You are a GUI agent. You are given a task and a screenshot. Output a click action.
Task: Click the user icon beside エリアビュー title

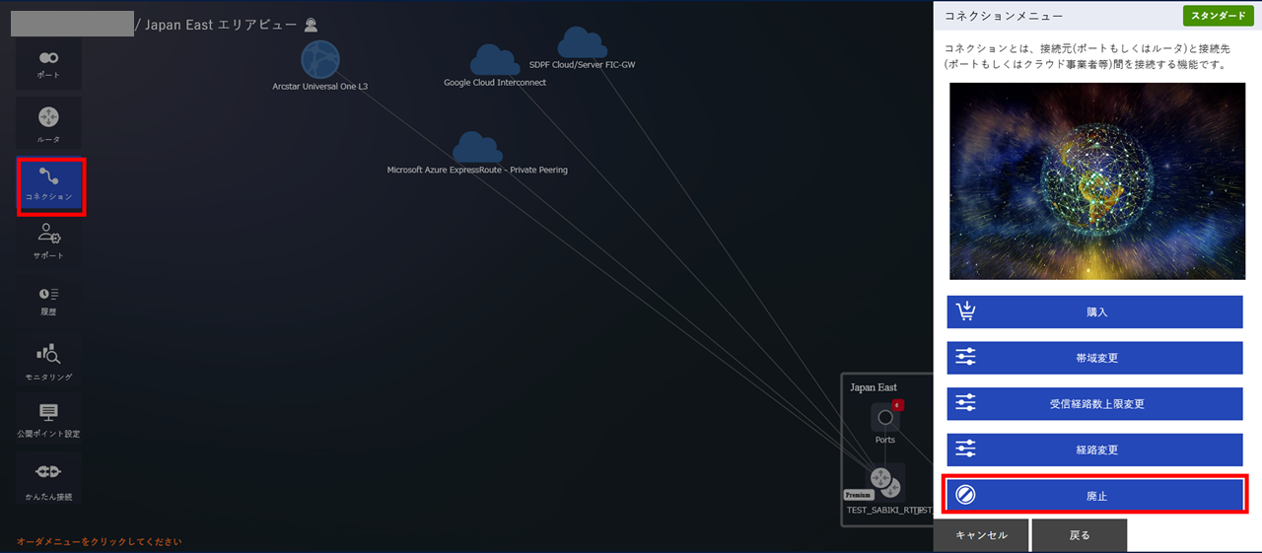pyautogui.click(x=312, y=25)
